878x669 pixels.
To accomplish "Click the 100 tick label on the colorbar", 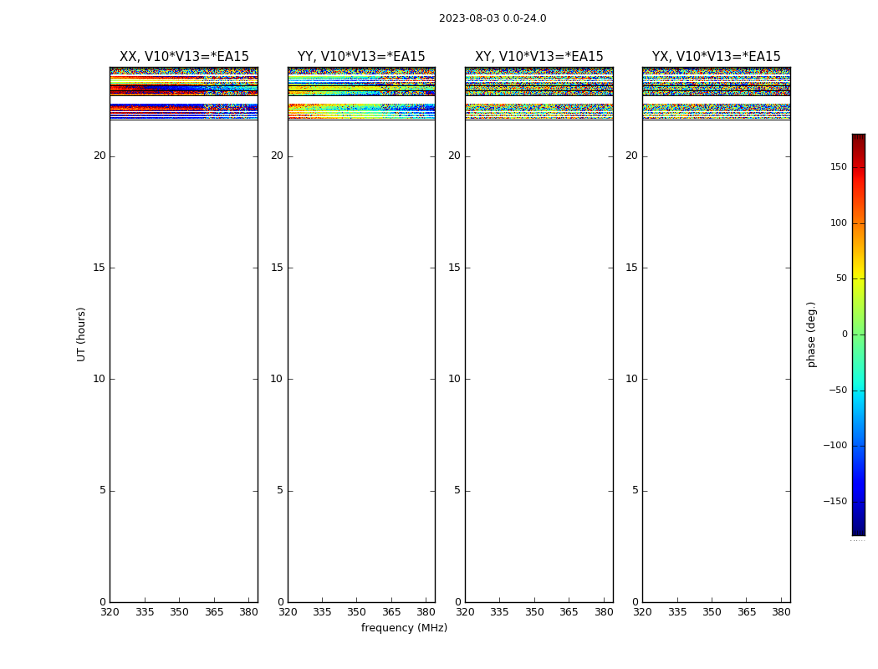I will pos(839,222).
